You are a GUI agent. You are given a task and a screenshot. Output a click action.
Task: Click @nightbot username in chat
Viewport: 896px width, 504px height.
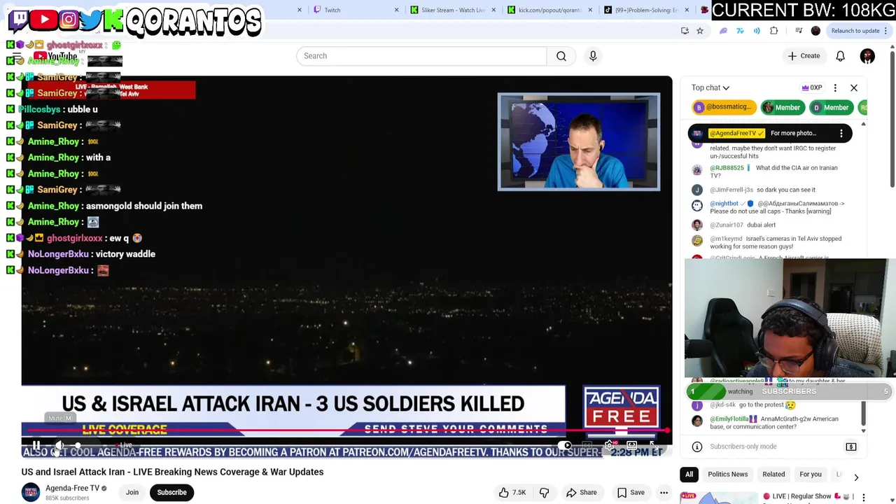(724, 204)
